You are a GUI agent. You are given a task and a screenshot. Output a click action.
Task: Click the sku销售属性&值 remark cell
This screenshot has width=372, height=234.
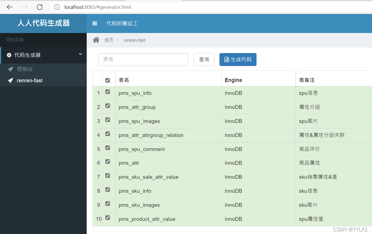pyautogui.click(x=334, y=177)
